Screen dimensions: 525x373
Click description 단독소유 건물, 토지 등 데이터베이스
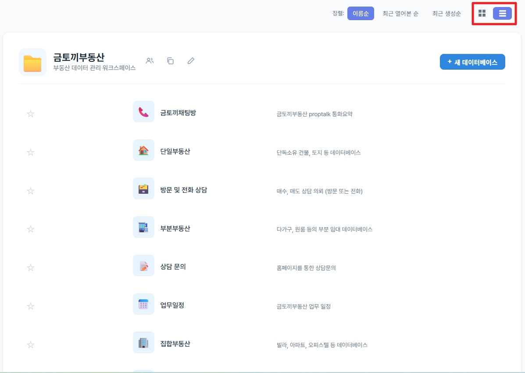coord(318,153)
